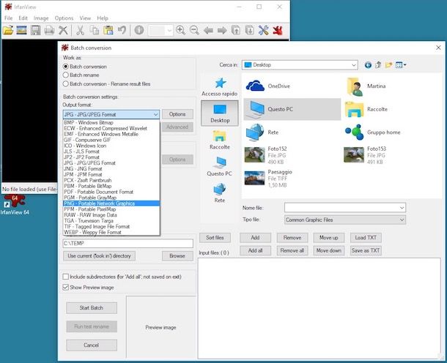Select Raccolte in places bar
The width and height of the screenshot is (447, 363).
click(x=220, y=140)
